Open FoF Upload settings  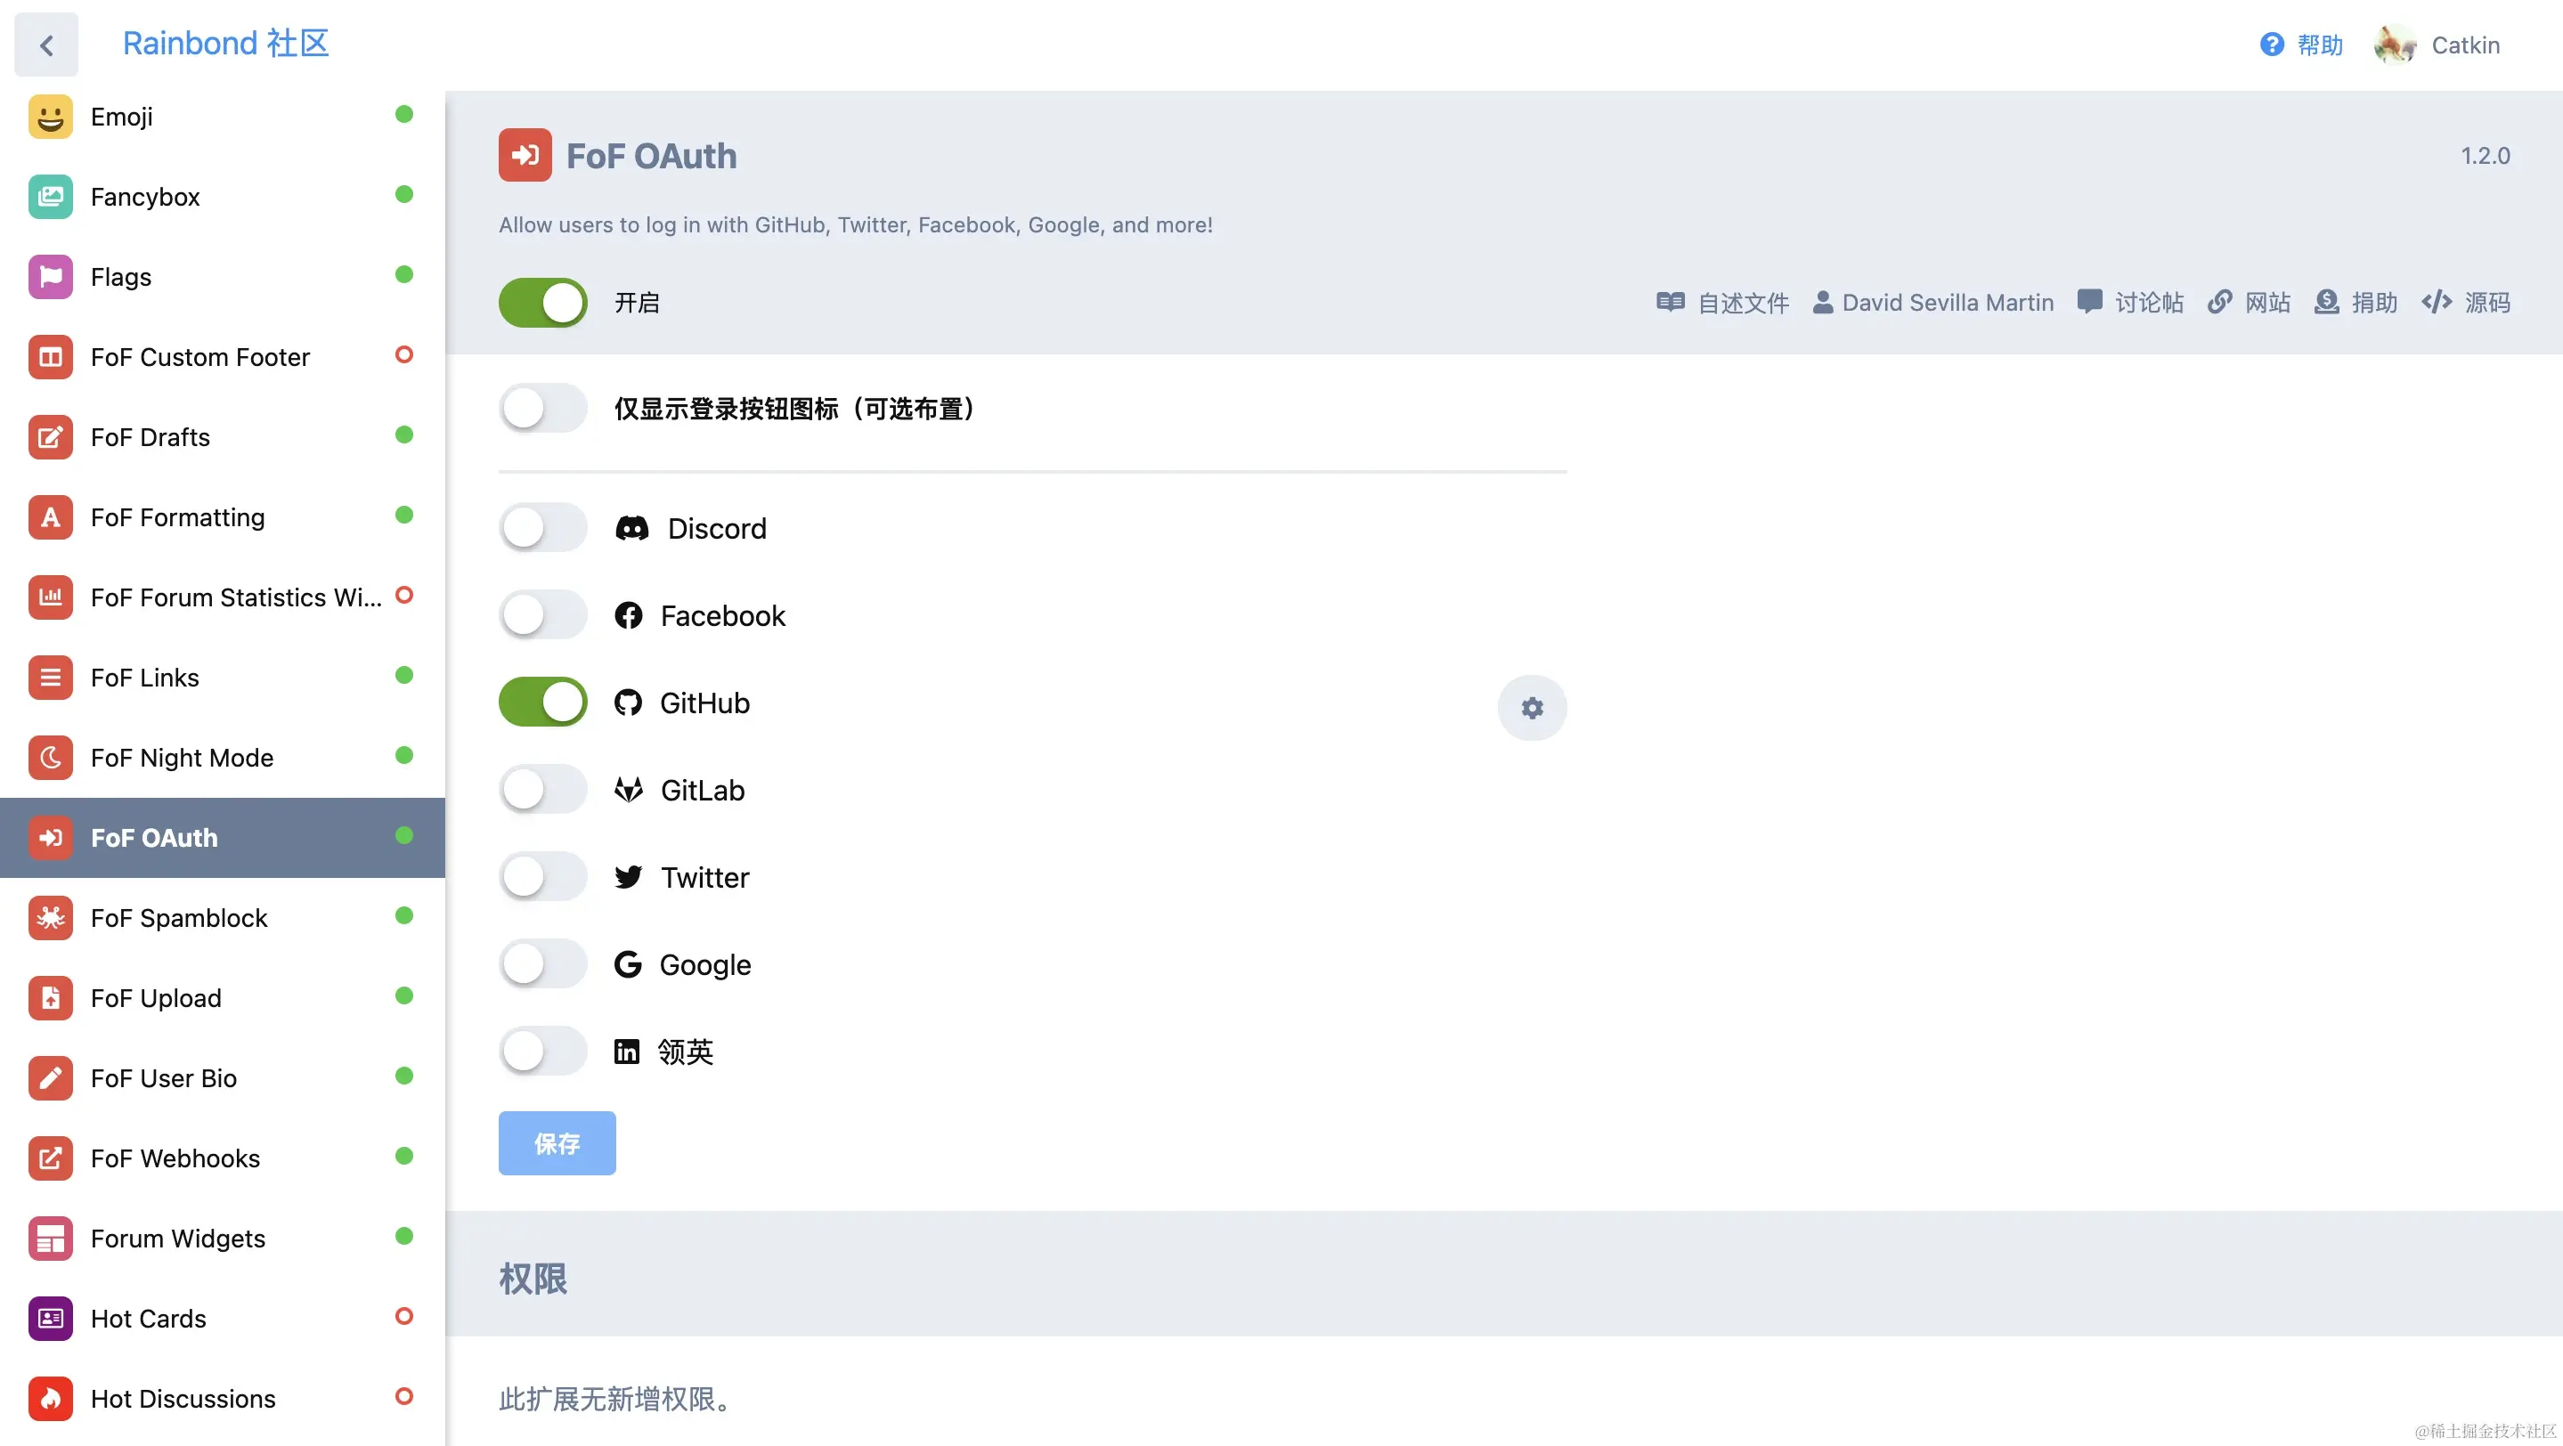222,997
